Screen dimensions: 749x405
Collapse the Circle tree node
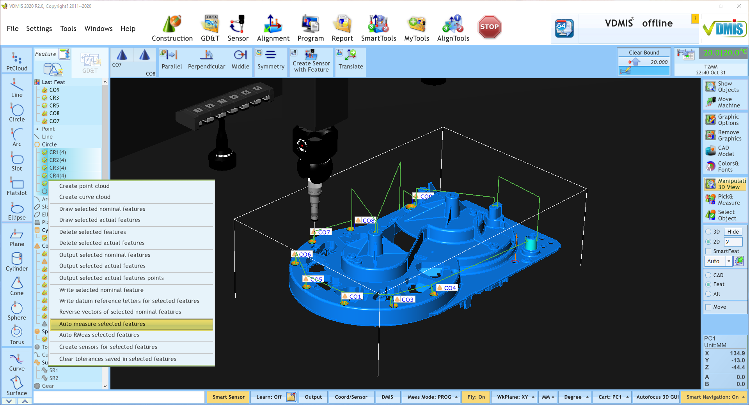pos(37,144)
